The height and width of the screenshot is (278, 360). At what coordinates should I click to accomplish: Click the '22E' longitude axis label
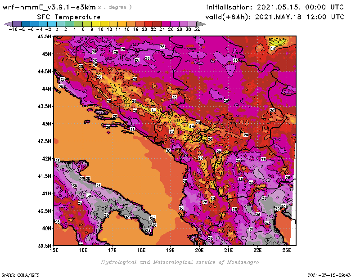pos(257,250)
